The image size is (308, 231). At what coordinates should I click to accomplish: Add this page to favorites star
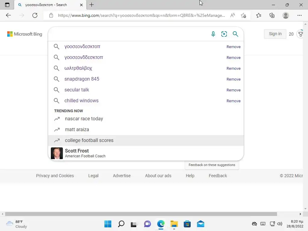click(x=244, y=15)
